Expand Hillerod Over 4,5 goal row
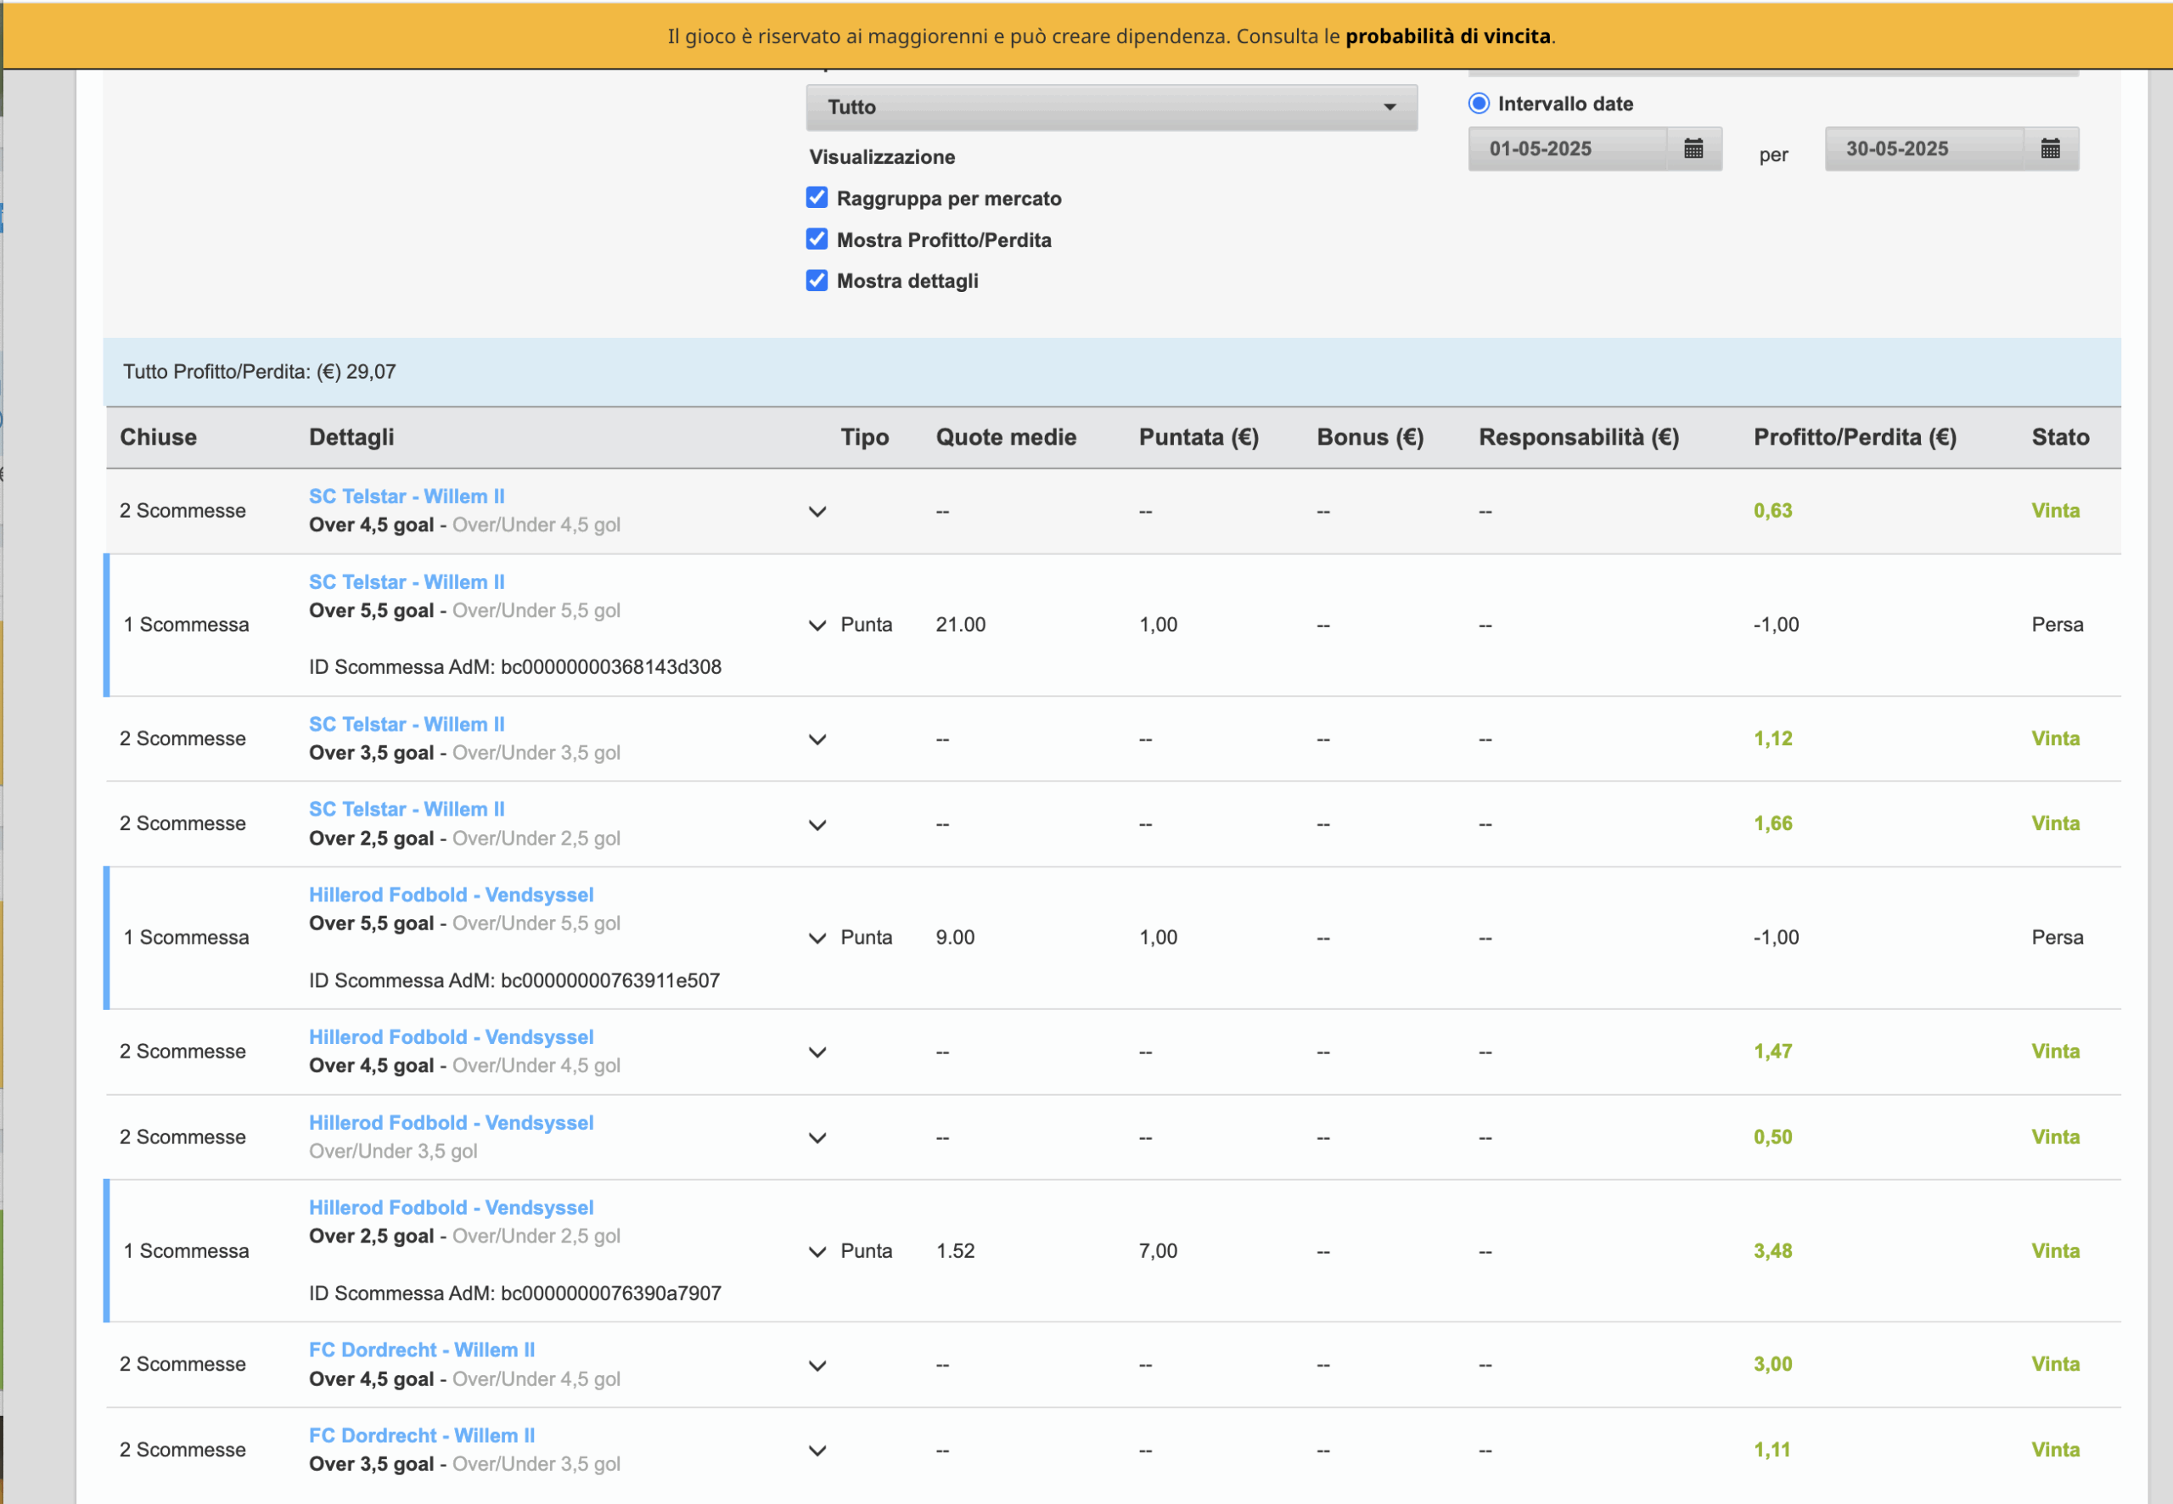This screenshot has width=2173, height=1504. 817,1052
